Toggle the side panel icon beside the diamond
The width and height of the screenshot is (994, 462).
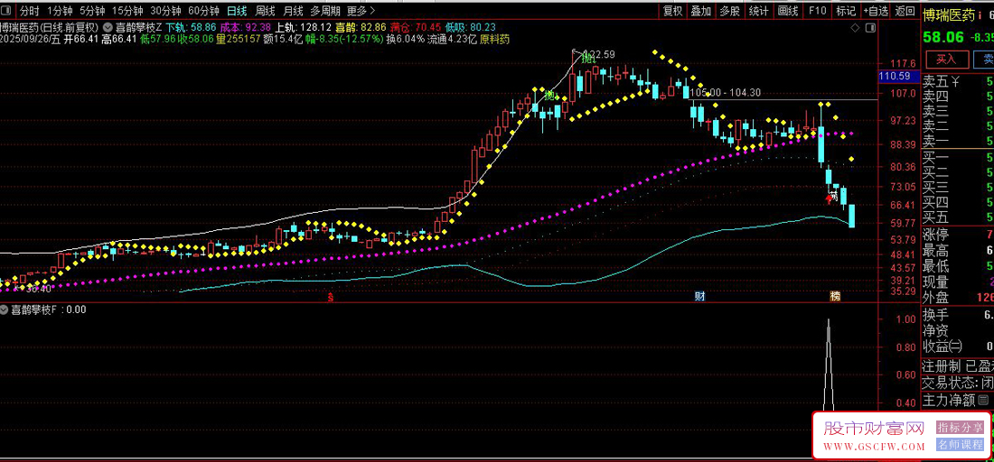coord(871,28)
